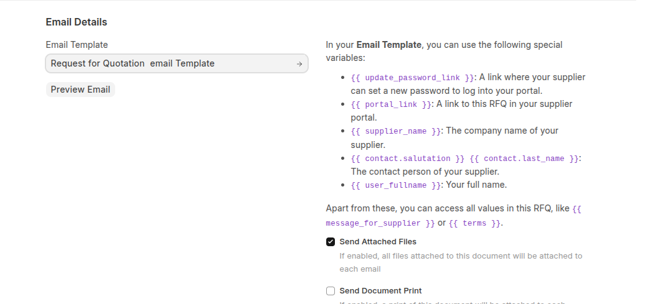The image size is (658, 304).
Task: Click the terms variable code
Action: pyautogui.click(x=474, y=223)
